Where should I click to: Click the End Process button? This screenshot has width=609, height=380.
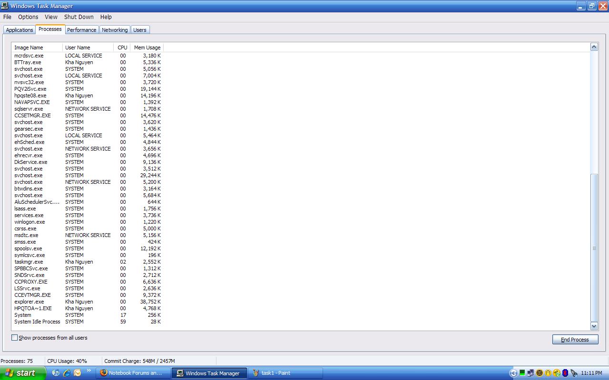[x=575, y=340]
